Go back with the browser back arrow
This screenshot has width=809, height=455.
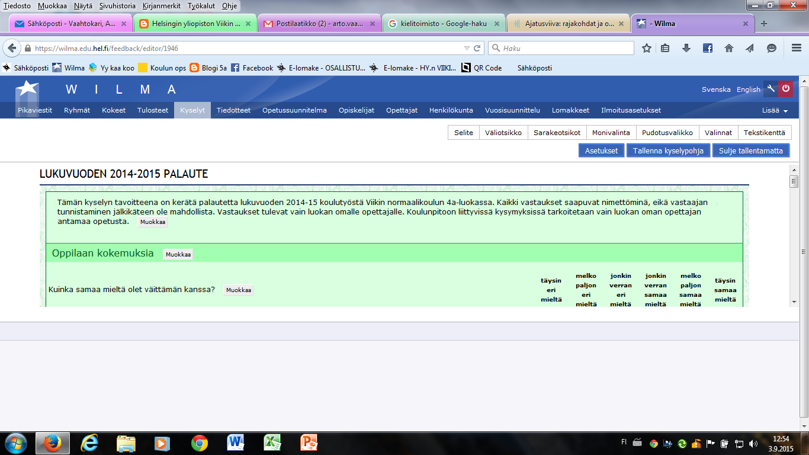[11, 48]
